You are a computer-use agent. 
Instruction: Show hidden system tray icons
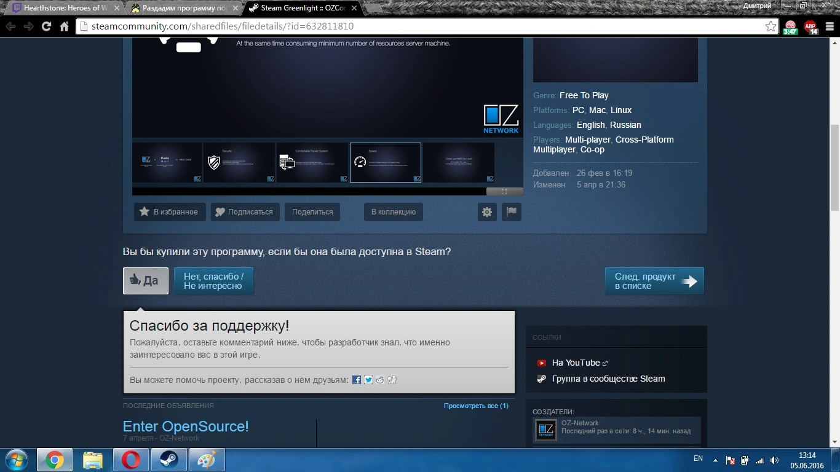tap(715, 460)
